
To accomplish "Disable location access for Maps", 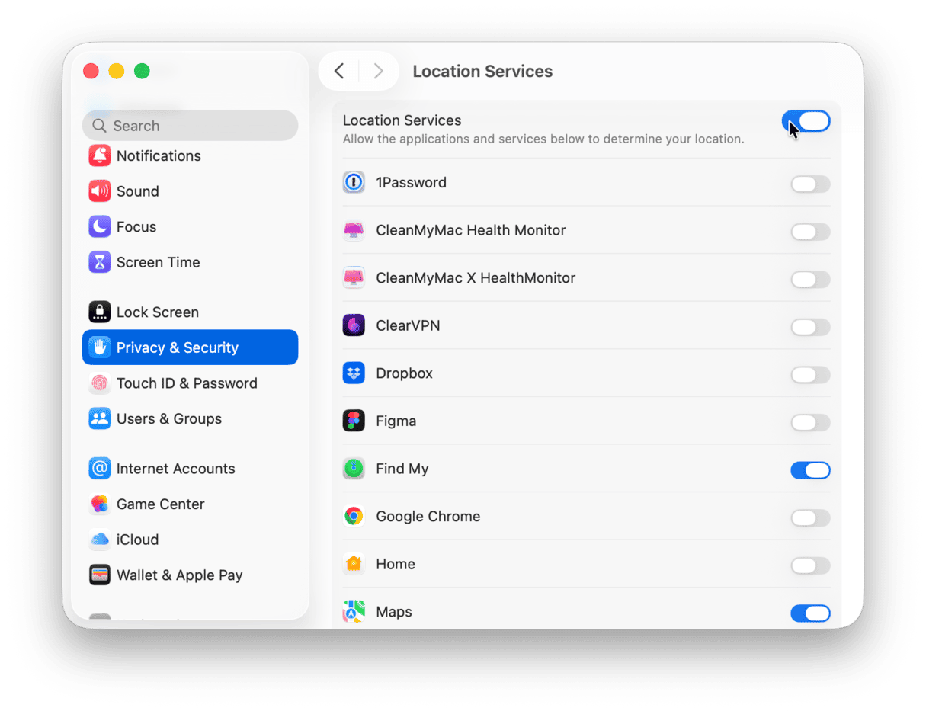I will (810, 613).
